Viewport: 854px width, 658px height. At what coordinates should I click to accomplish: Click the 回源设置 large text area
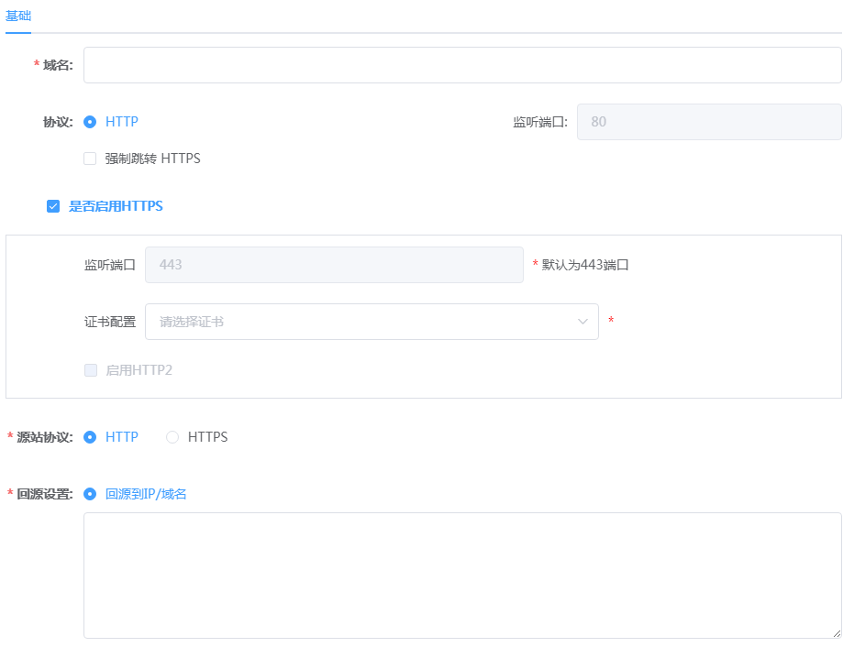coord(462,576)
